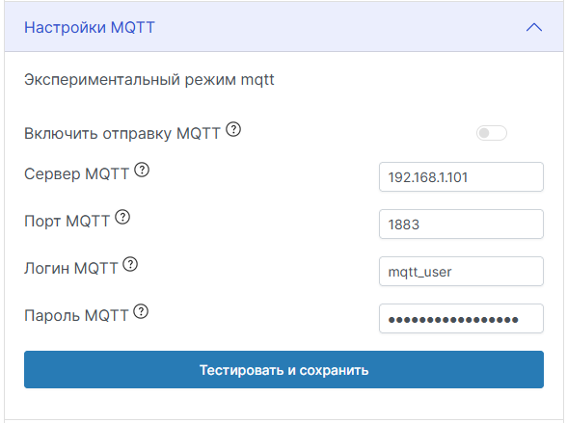Click the Настройки MQTT header title
The width and height of the screenshot is (567, 423).
click(90, 27)
